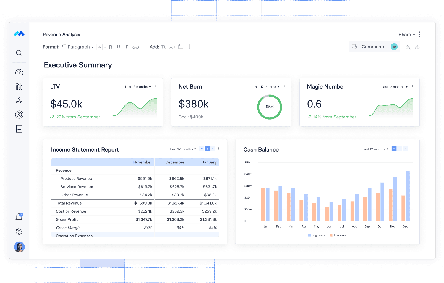Open the search tool in the sidebar
The height and width of the screenshot is (283, 444).
coord(19,53)
